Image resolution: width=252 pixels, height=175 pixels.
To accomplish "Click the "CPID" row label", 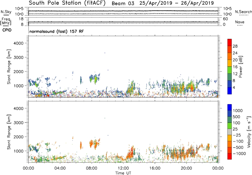I will tap(7, 30).
